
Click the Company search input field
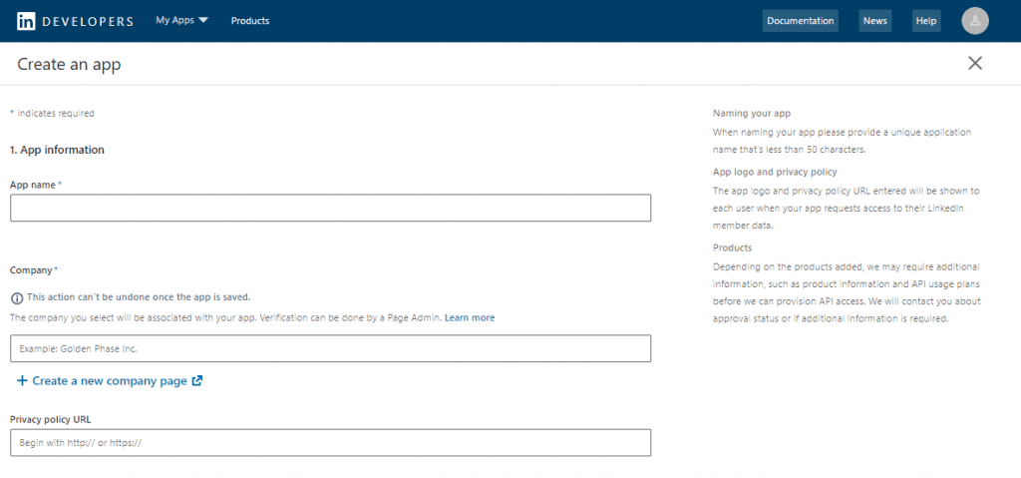coord(330,348)
